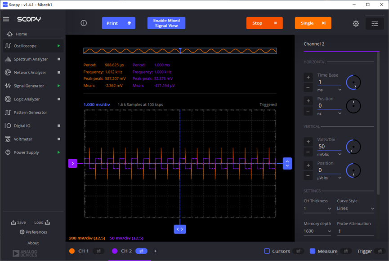Screen dimensions: 389x261
Task: Open horizontal Position unit dropdown (ns)
Action: (329, 113)
